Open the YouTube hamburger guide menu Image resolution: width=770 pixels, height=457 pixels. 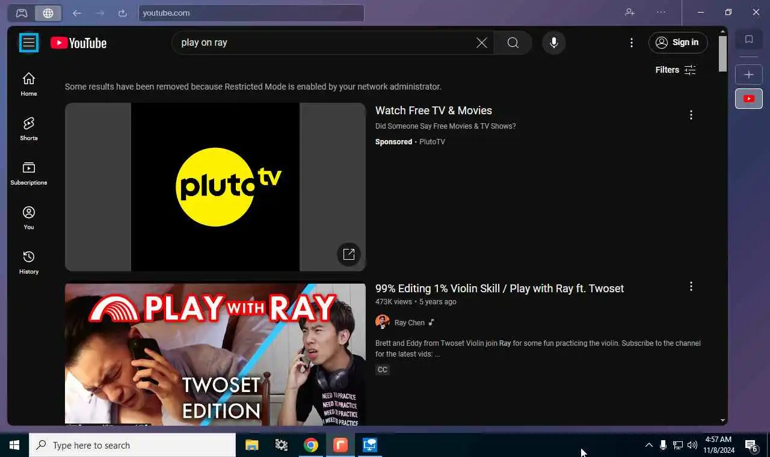pos(29,43)
